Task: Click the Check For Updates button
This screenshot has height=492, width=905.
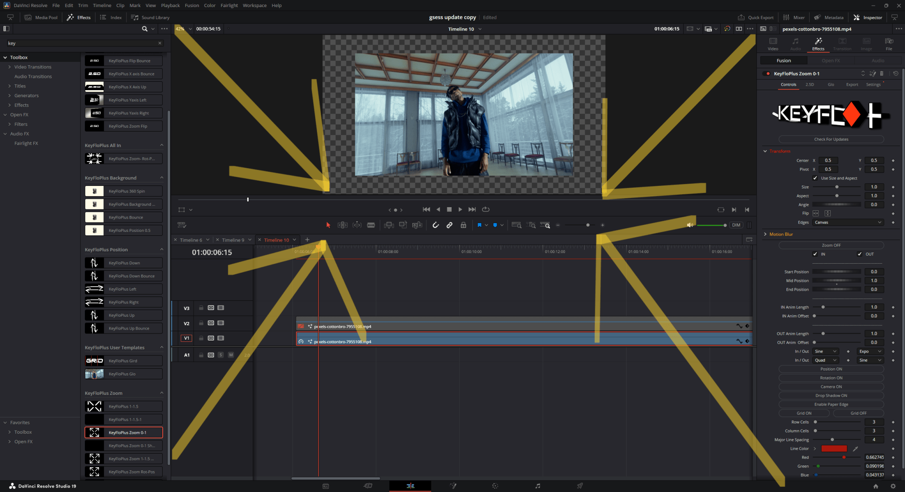Action: coord(831,139)
